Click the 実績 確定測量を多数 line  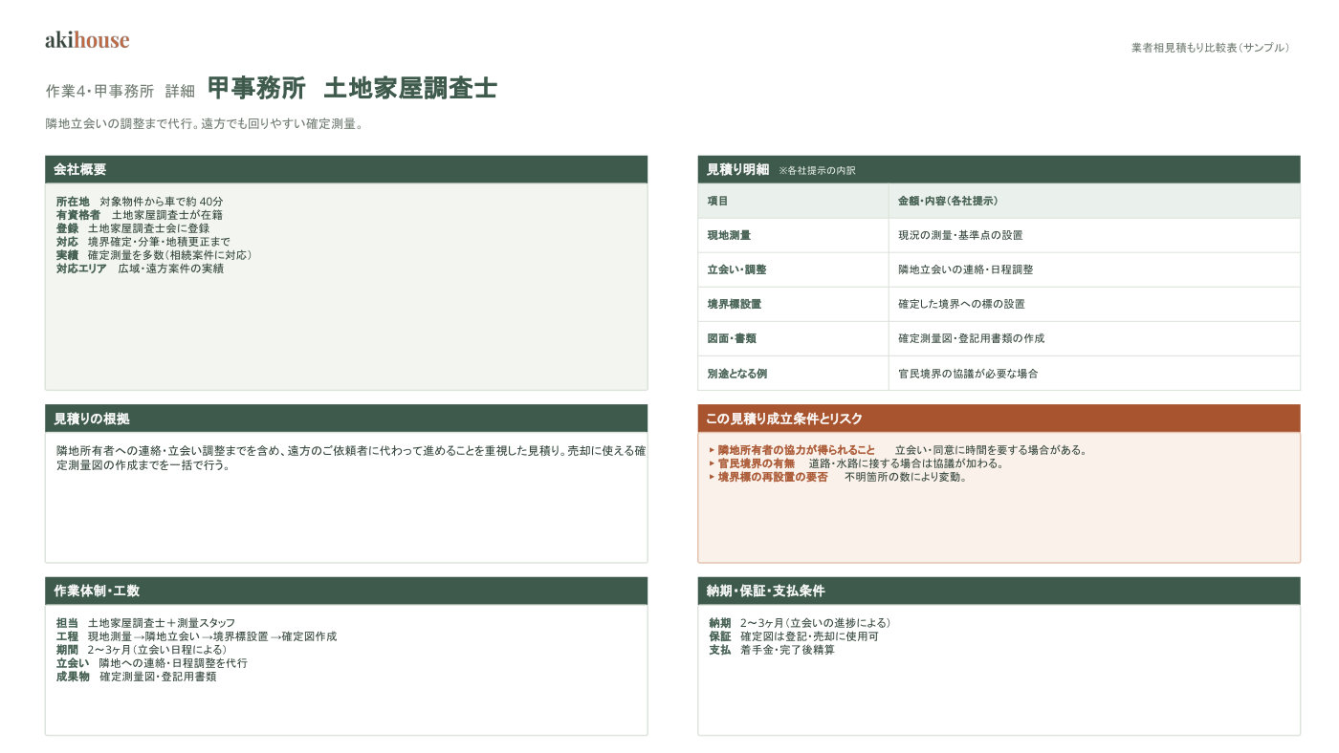point(155,255)
